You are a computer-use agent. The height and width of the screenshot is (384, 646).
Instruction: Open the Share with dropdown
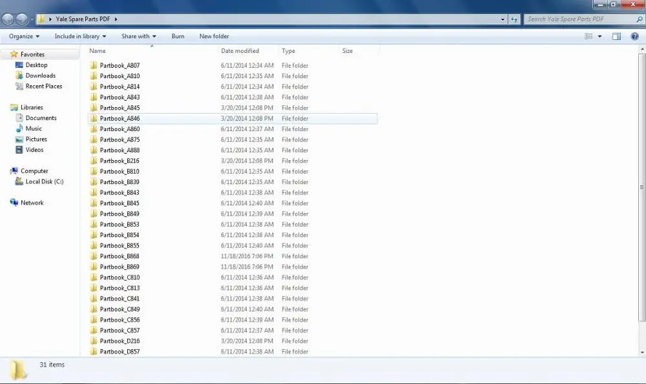(139, 36)
